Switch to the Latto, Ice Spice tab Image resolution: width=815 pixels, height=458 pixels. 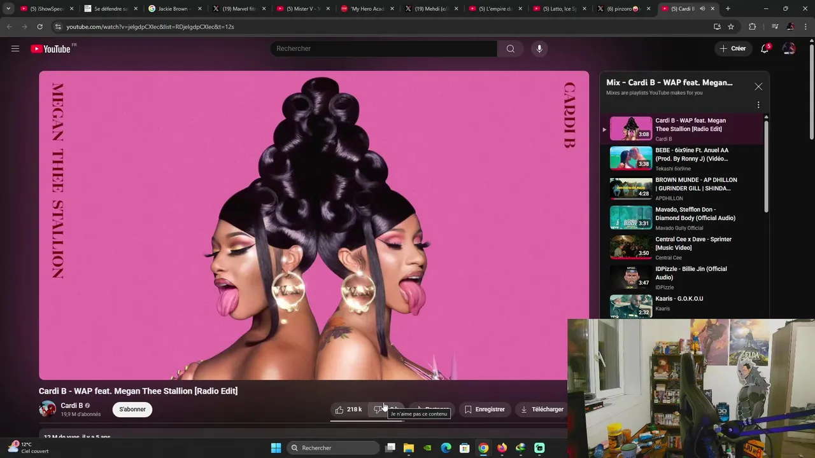[558, 9]
